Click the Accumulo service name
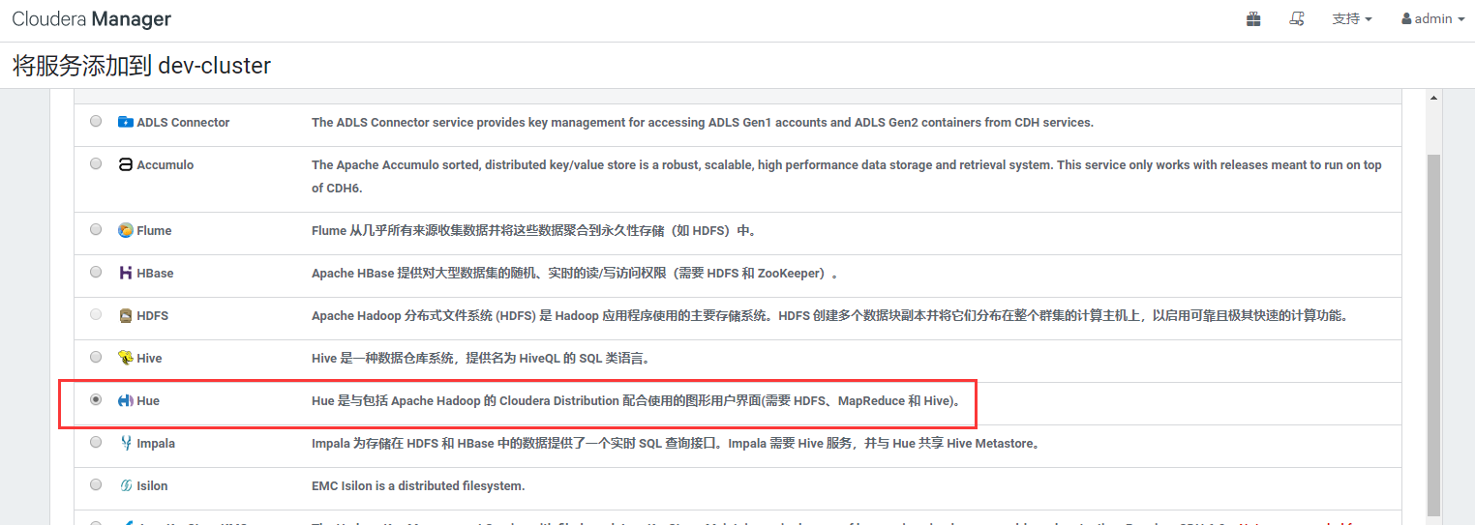 point(166,165)
